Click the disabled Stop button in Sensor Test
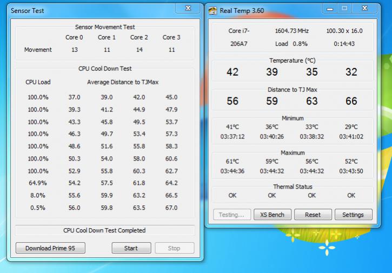The height and width of the screenshot is (273, 392). point(174,248)
